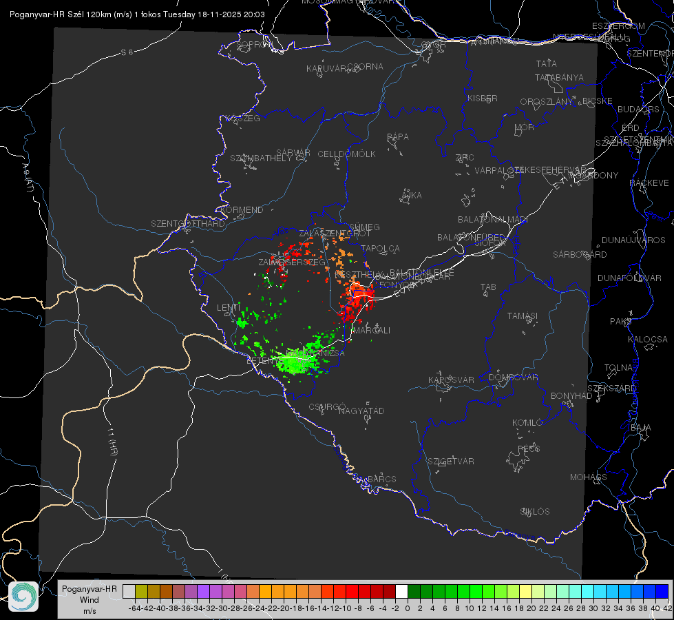Select the TAMÁSI label

[523, 316]
